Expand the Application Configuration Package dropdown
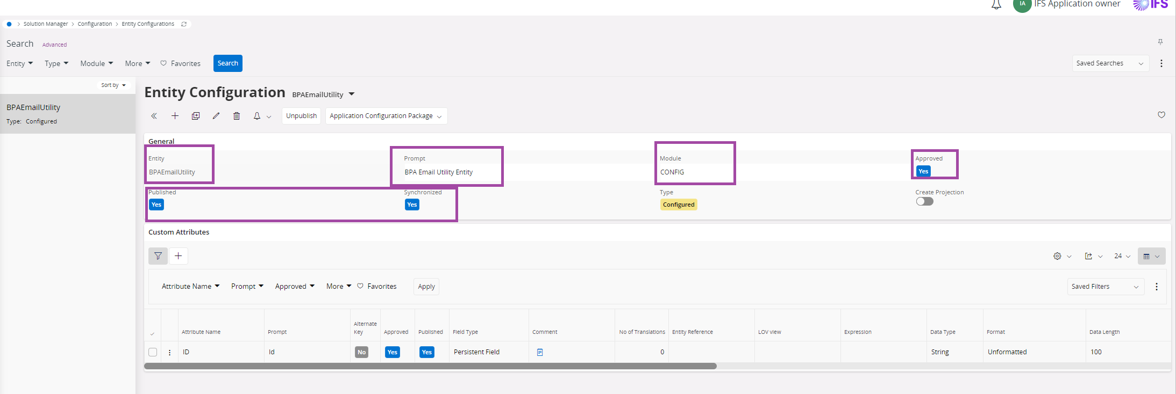Image resolution: width=1176 pixels, height=394 pixels. 386,116
